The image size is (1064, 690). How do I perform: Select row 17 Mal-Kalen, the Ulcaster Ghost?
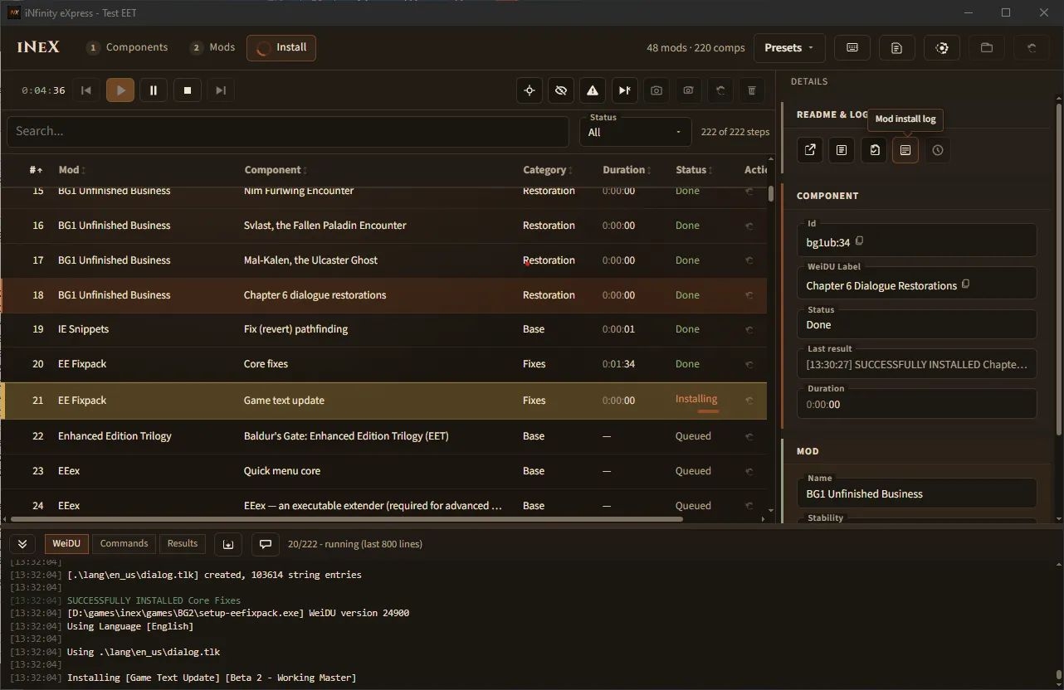pos(384,260)
